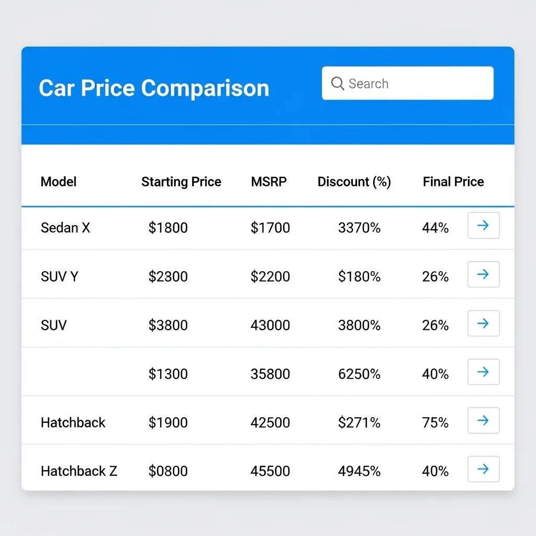
Task: Click the 45500 MSRP cell
Action: [270, 471]
